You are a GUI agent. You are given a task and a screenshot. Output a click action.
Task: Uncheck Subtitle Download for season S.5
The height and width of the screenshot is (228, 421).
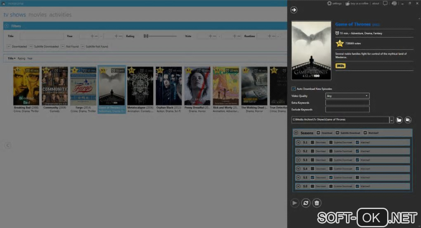coord(331,177)
